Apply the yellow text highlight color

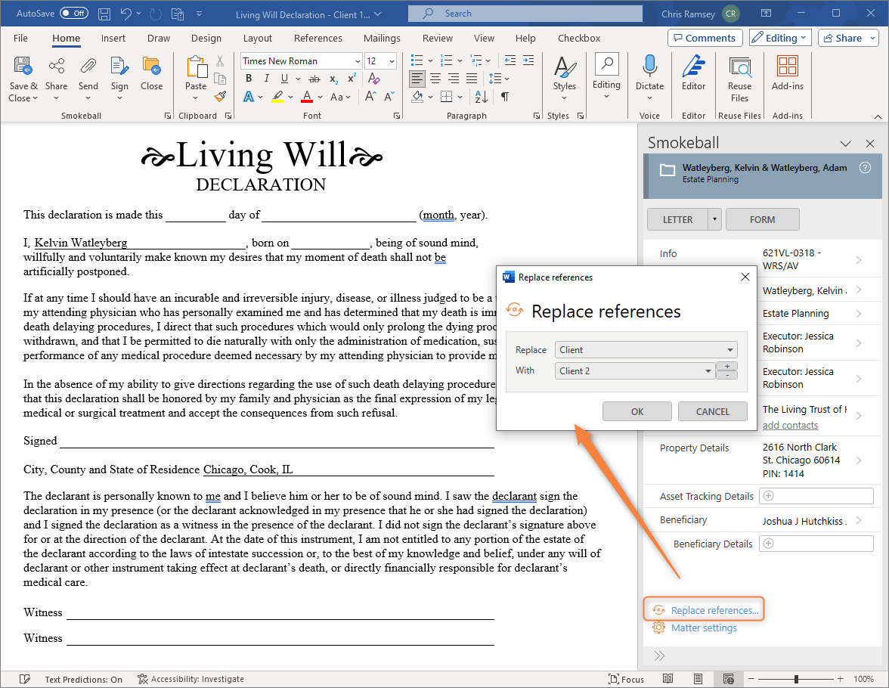click(x=277, y=97)
